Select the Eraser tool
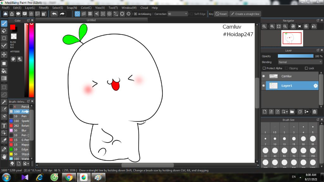Image resolution: width=324 pixels, height=182 pixels. tap(4, 31)
